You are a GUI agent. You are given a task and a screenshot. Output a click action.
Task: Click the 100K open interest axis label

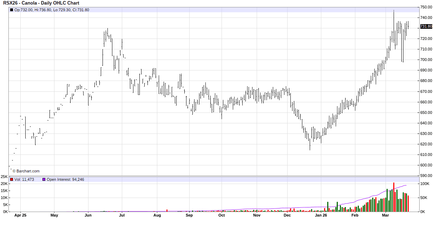pyautogui.click(x=425, y=184)
